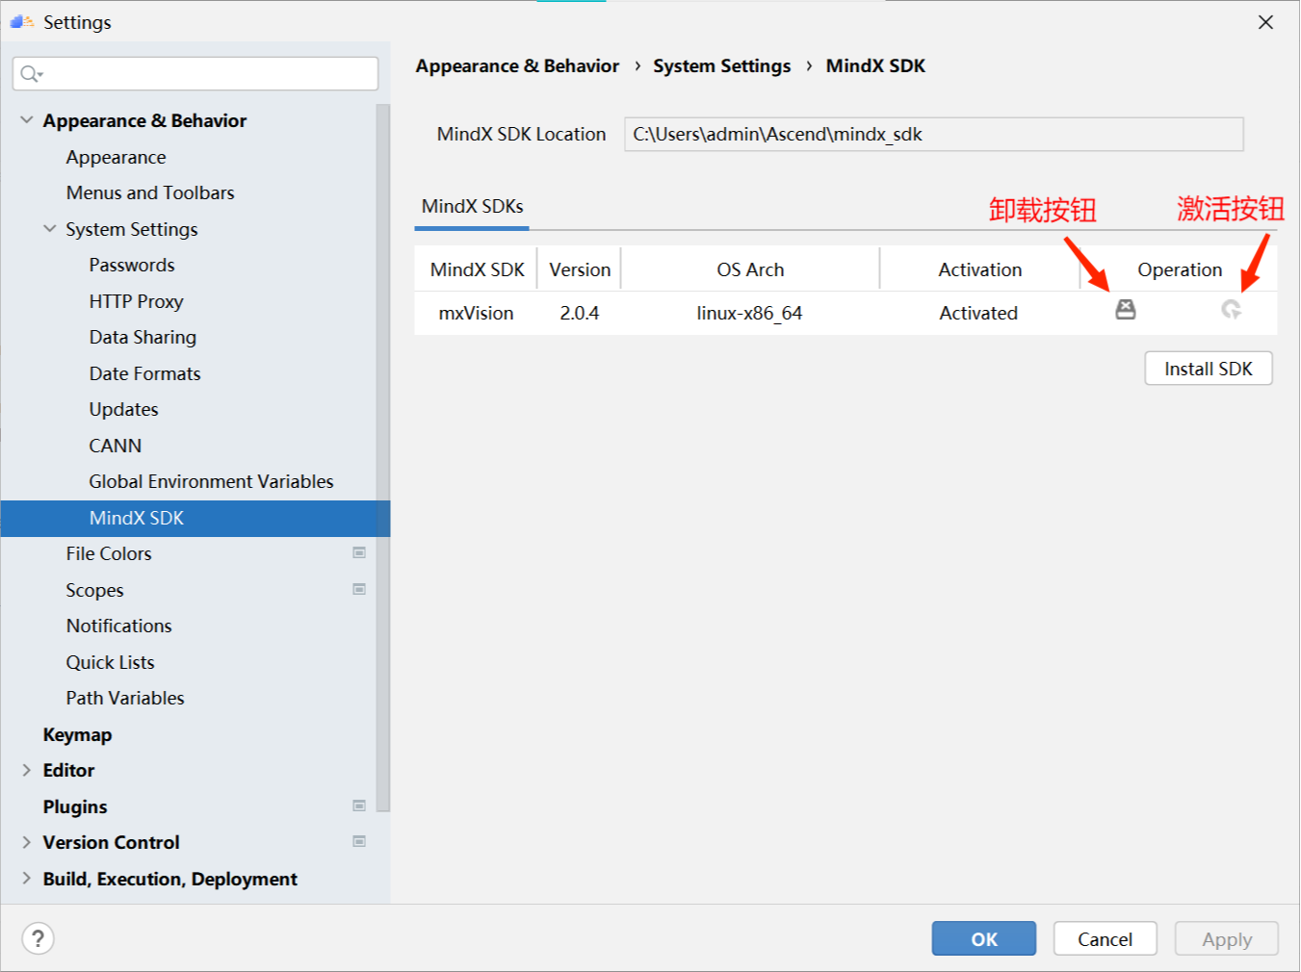
Task: Select Global Environment Variables in the tree
Action: click(211, 481)
